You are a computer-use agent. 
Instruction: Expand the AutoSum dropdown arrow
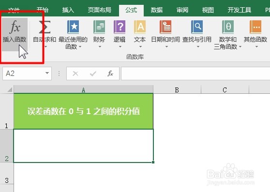[x=46, y=46]
